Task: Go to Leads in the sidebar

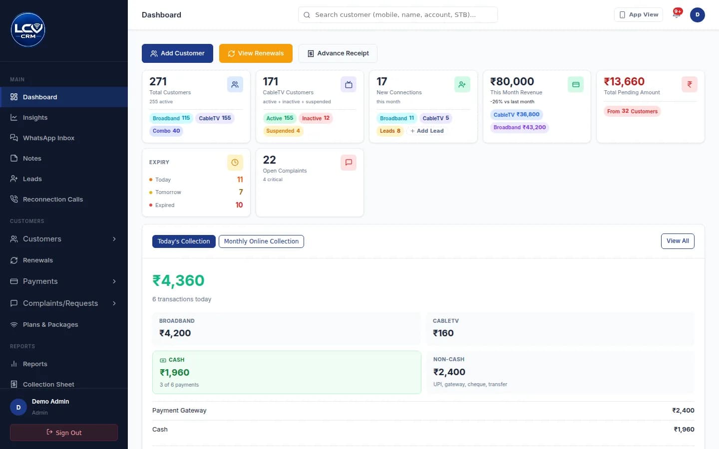Action: pyautogui.click(x=64, y=179)
